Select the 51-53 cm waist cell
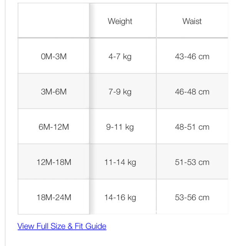 pyautogui.click(x=192, y=161)
